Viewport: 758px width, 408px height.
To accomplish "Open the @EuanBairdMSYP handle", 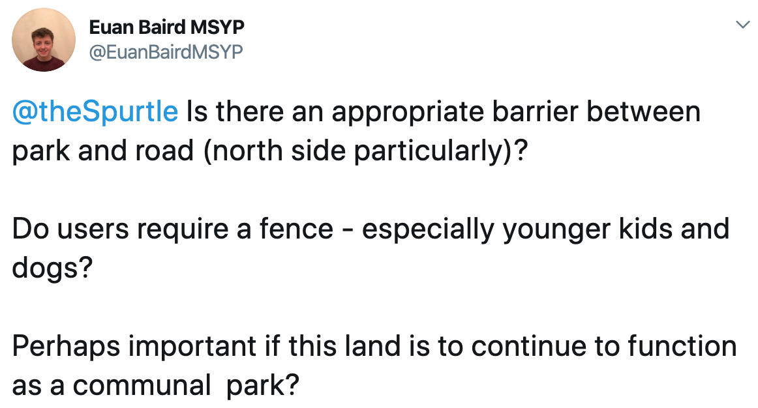I will (166, 51).
